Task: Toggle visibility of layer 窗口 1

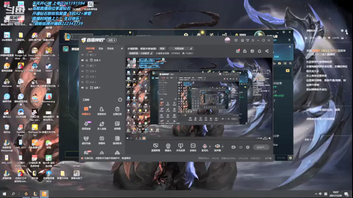Action: click(83, 66)
